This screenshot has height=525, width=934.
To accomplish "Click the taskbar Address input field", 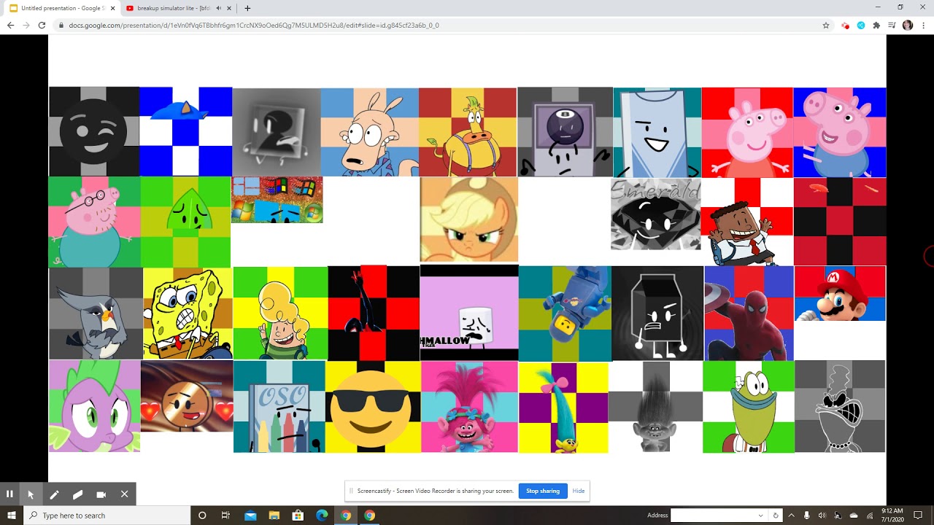I will [x=713, y=516].
